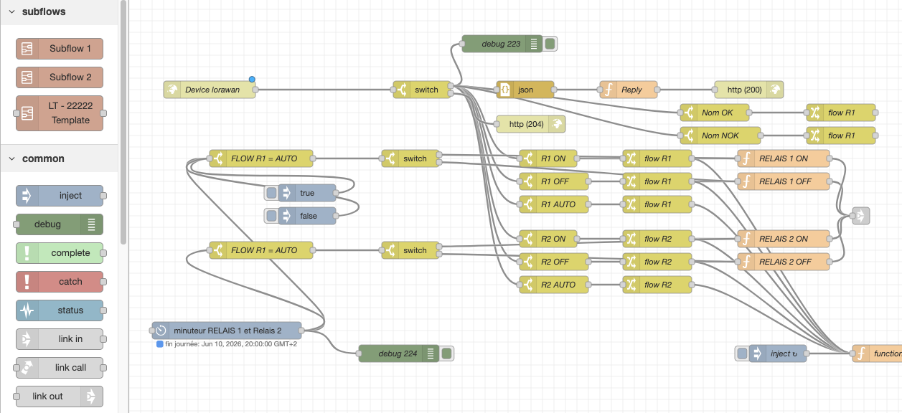The width and height of the screenshot is (902, 413).
Task: Select the Nom NOK switch node
Action: coord(720,136)
